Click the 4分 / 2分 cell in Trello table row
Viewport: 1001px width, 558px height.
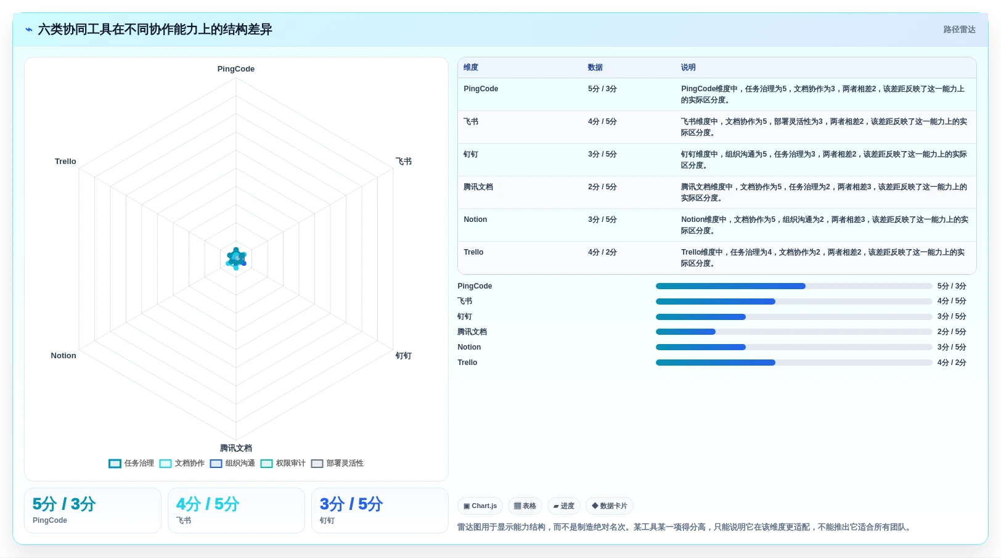tap(602, 252)
